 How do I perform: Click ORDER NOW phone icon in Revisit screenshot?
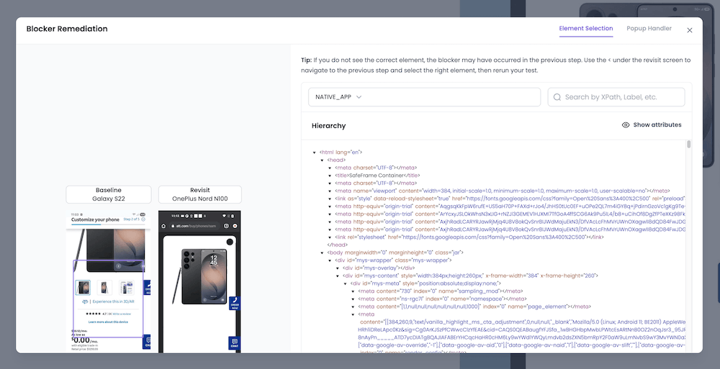pos(235,303)
